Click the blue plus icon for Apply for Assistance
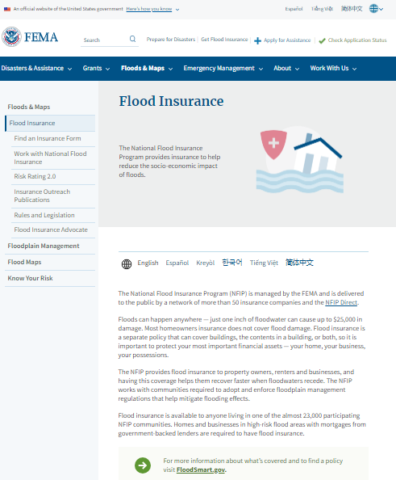The image size is (396, 480). [x=257, y=40]
